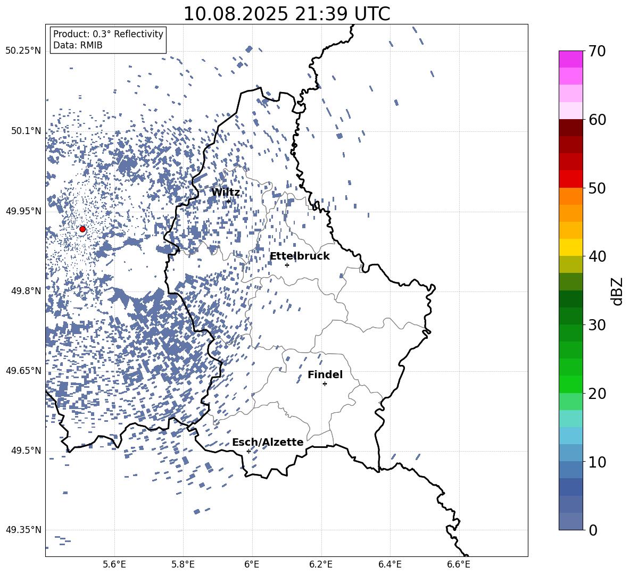Click the 6.2°E longitude label
630x575 pixels.
(321, 565)
